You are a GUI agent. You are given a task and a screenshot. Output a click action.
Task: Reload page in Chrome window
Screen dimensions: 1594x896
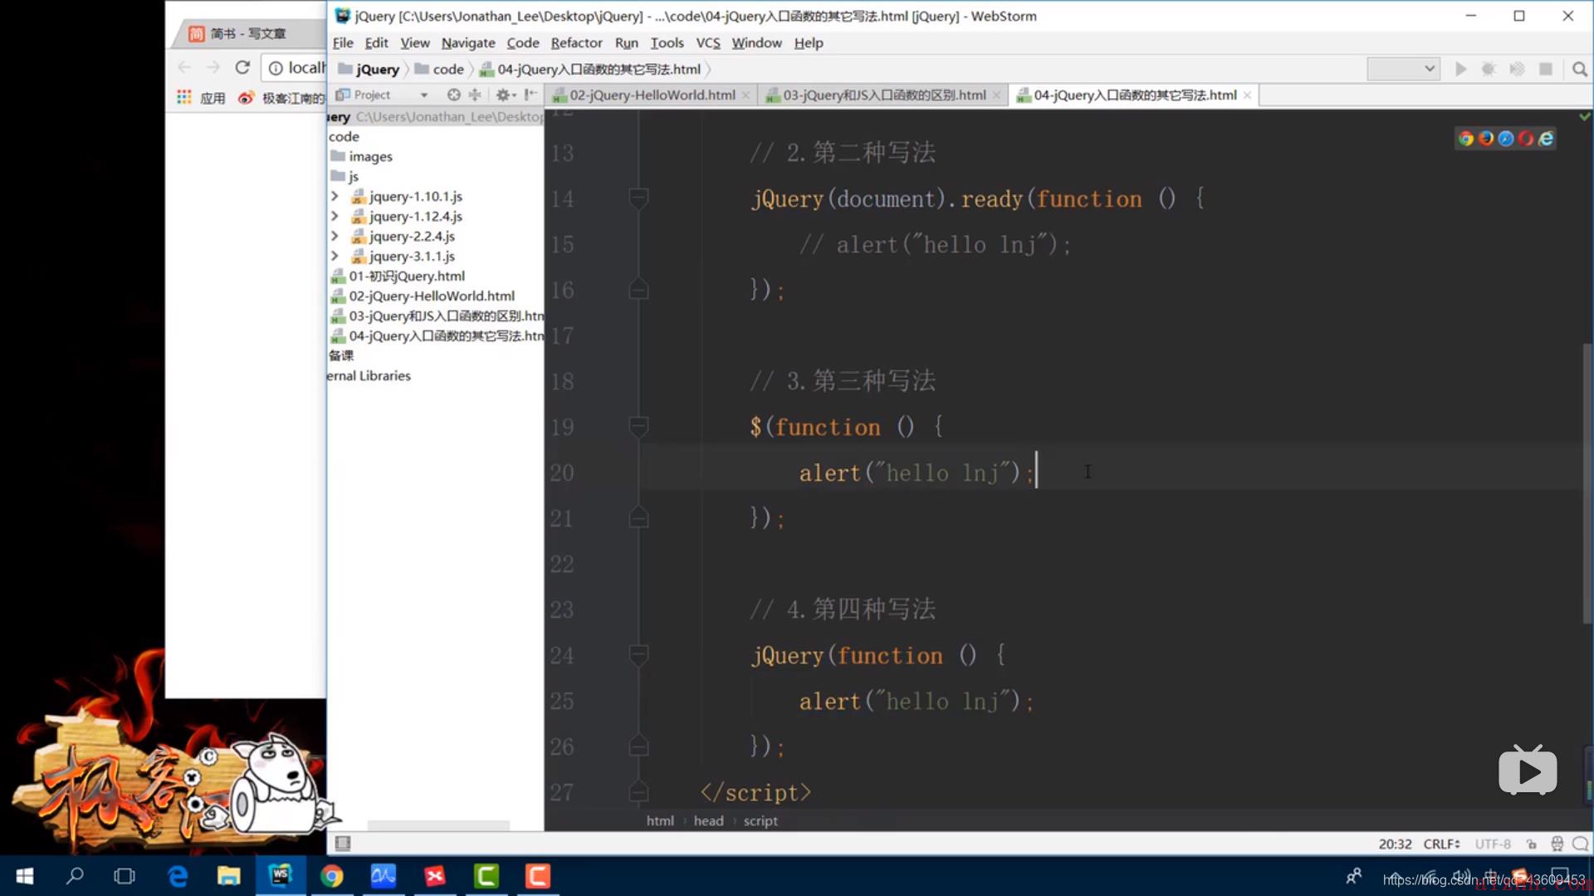click(242, 67)
